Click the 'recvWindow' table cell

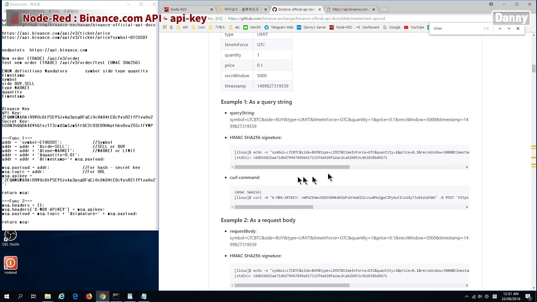pos(237,76)
